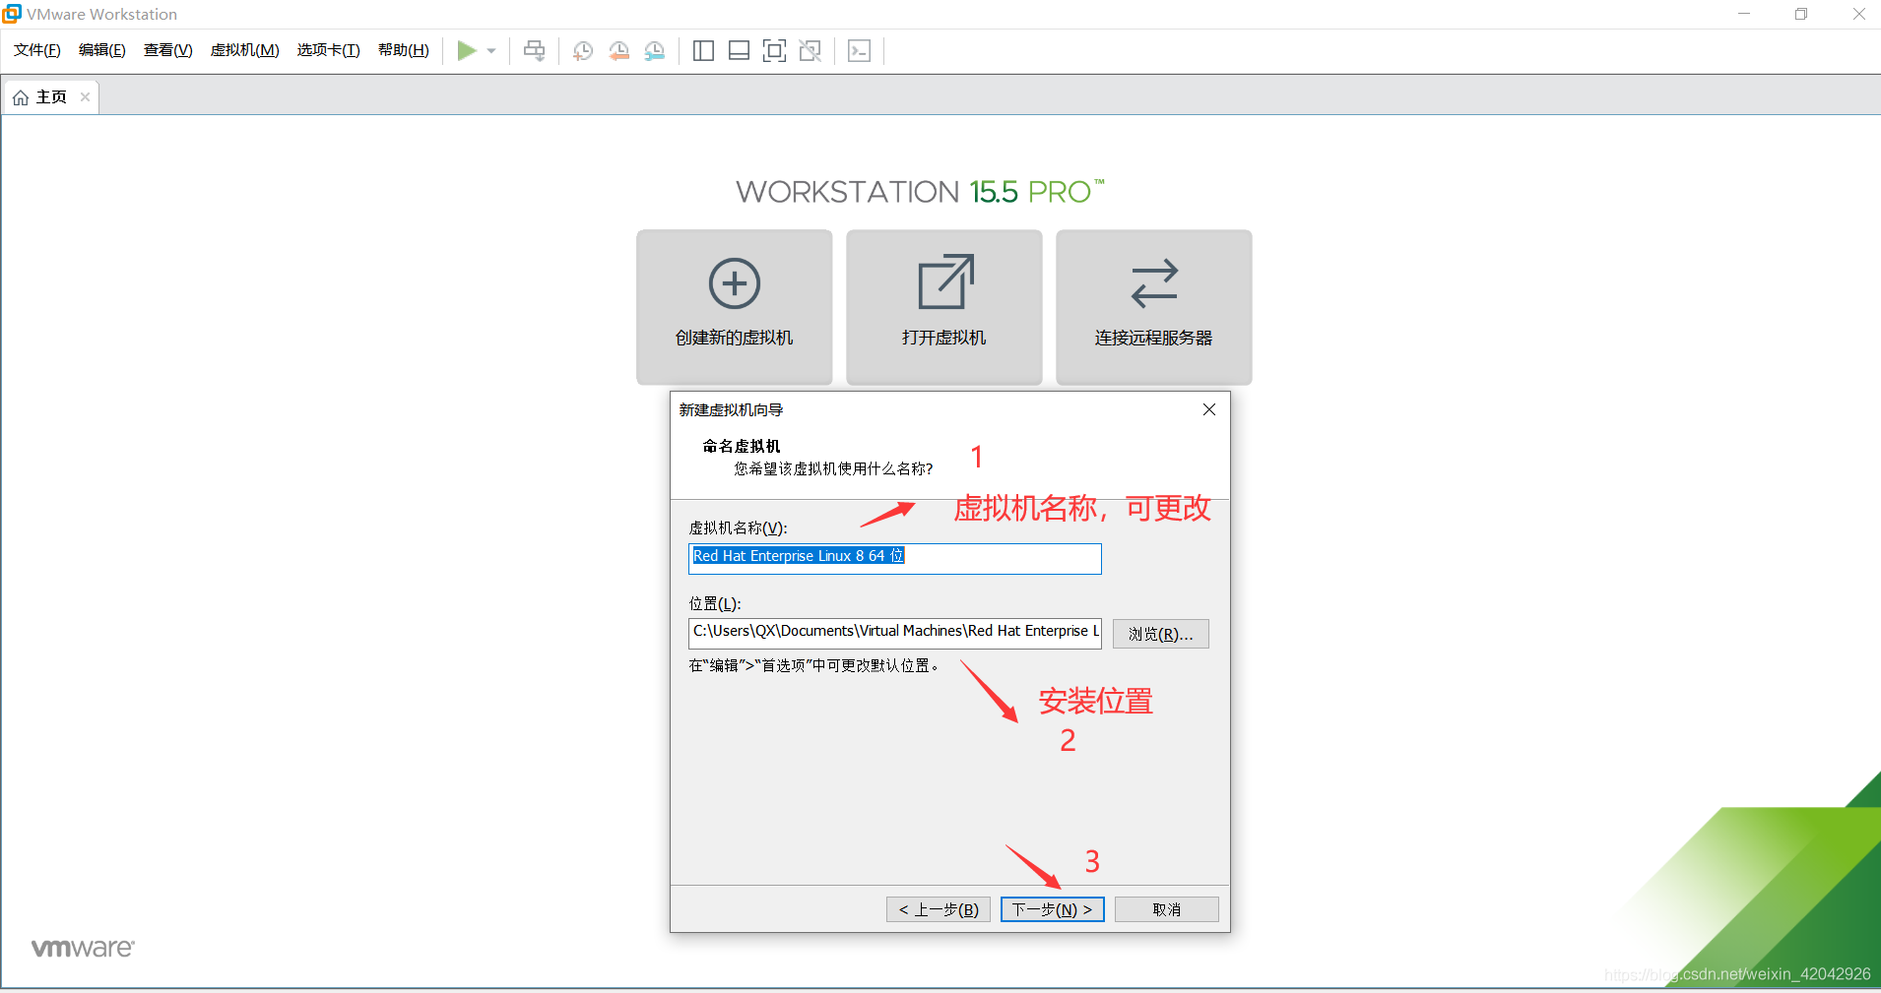Click the 虚拟机名称 input field
Screen dimensions: 1881x993
(895, 558)
